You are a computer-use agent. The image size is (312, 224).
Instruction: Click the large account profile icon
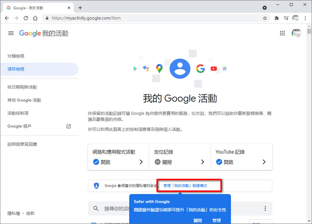coord(180,69)
